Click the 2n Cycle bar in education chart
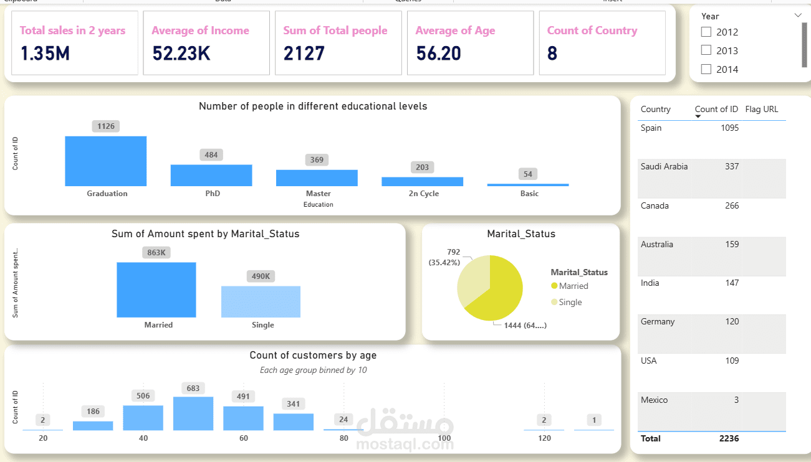 (x=422, y=182)
